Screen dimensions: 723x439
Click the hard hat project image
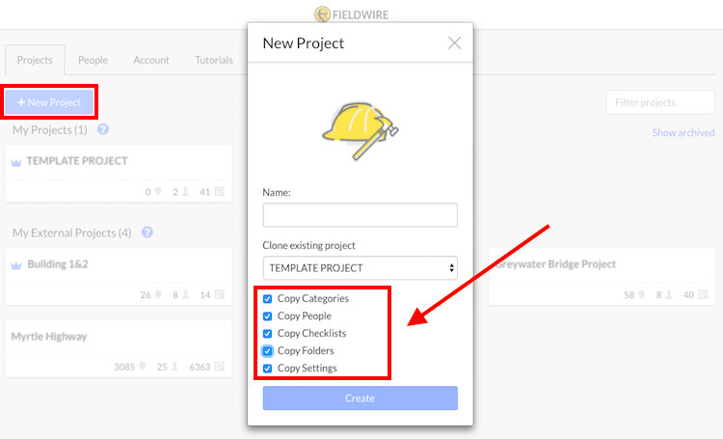pyautogui.click(x=361, y=131)
